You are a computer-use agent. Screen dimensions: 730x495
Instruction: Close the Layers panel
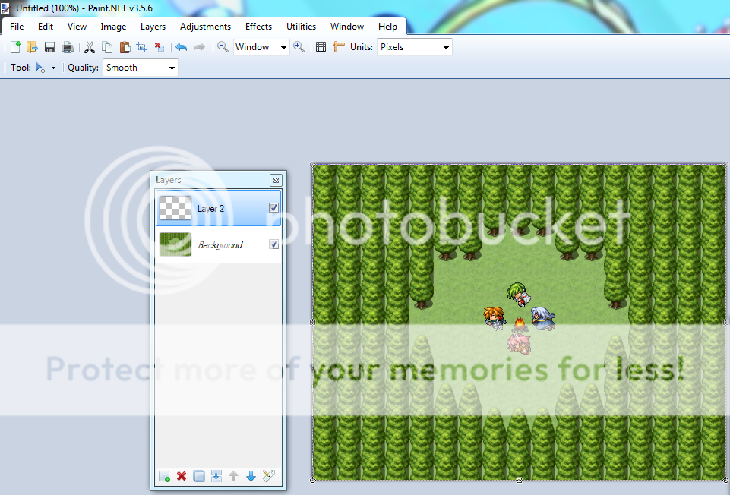(276, 180)
